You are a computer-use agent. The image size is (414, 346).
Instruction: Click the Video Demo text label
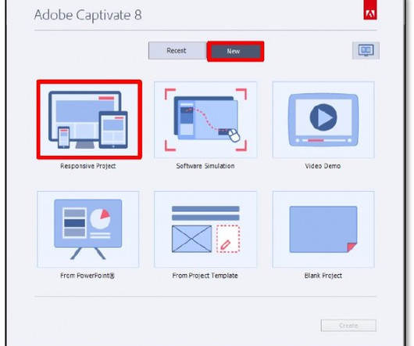tap(323, 166)
